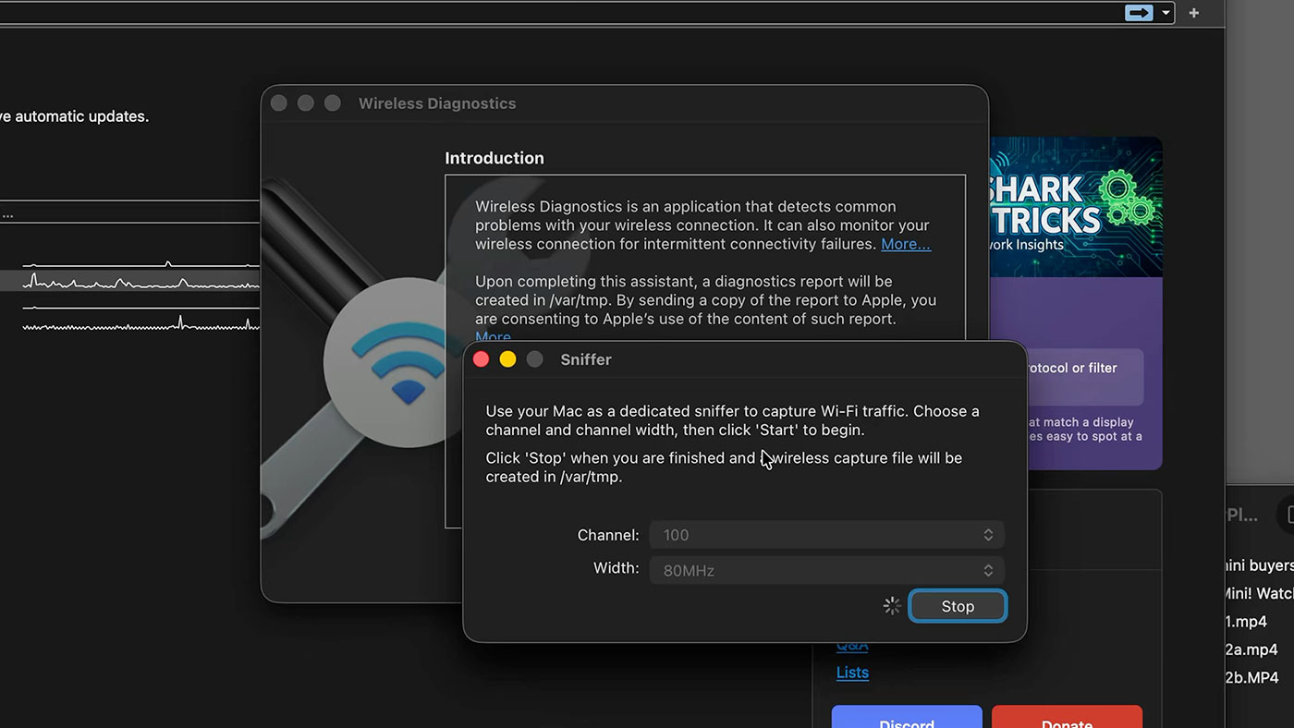Click the Discord button
This screenshot has height=728, width=1294.
907,717
